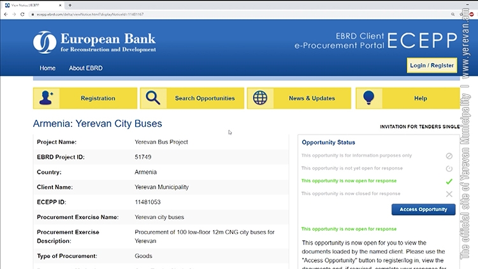Click the browser address bar URL
The image size is (478, 269).
point(91,14)
